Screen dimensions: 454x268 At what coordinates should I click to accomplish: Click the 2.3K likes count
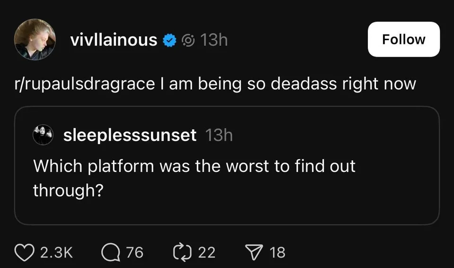click(x=56, y=252)
